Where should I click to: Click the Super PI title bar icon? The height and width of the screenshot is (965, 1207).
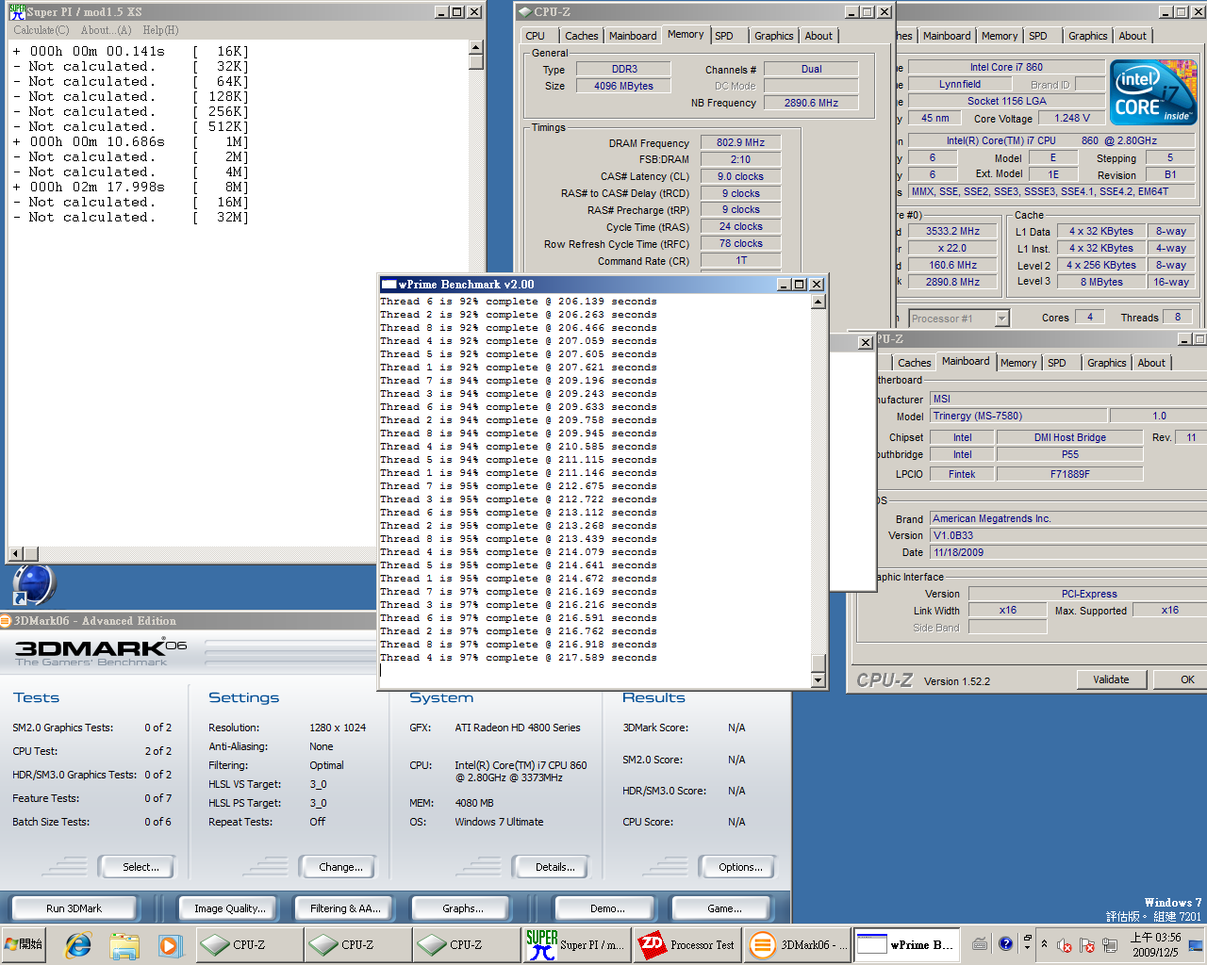17,11
